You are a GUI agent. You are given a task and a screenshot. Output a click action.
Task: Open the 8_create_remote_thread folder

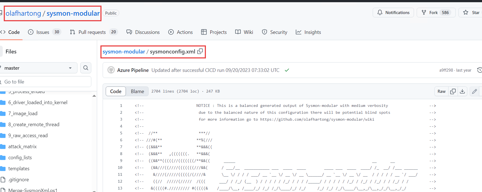tap(34, 125)
